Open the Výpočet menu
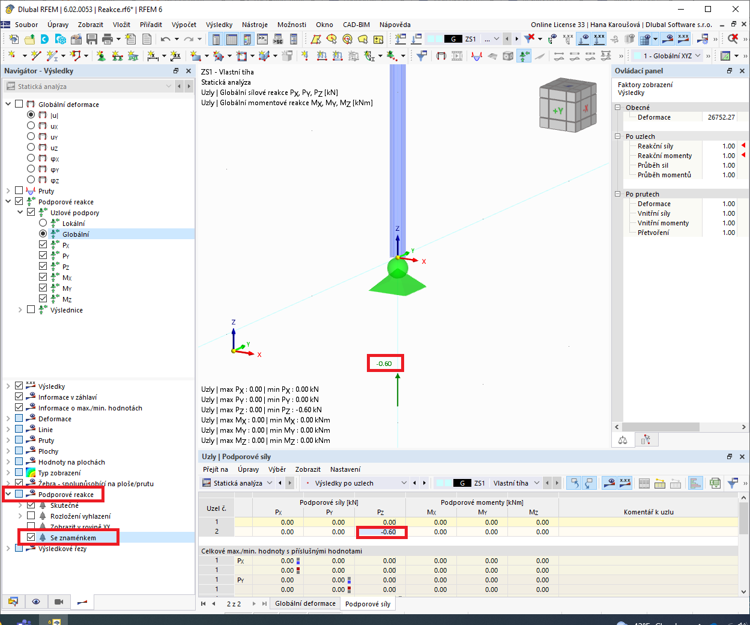Screen dimensions: 750x625 click(x=184, y=25)
